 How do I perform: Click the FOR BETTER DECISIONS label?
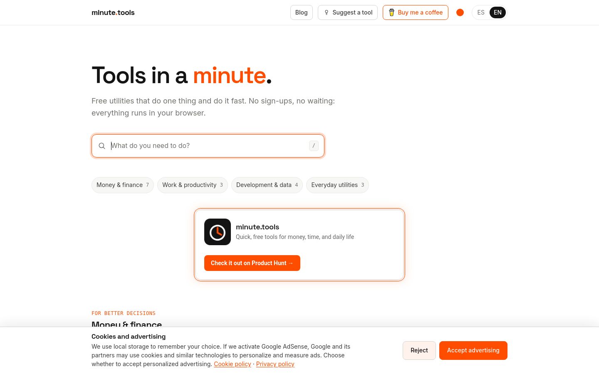124,313
